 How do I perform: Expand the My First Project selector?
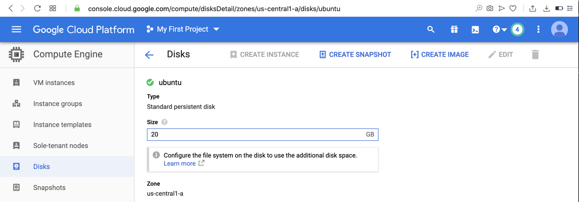click(x=183, y=30)
